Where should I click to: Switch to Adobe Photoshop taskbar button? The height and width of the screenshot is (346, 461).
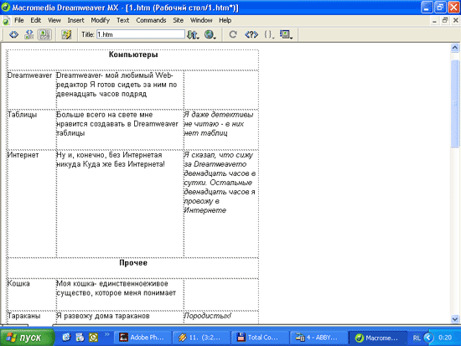142,338
